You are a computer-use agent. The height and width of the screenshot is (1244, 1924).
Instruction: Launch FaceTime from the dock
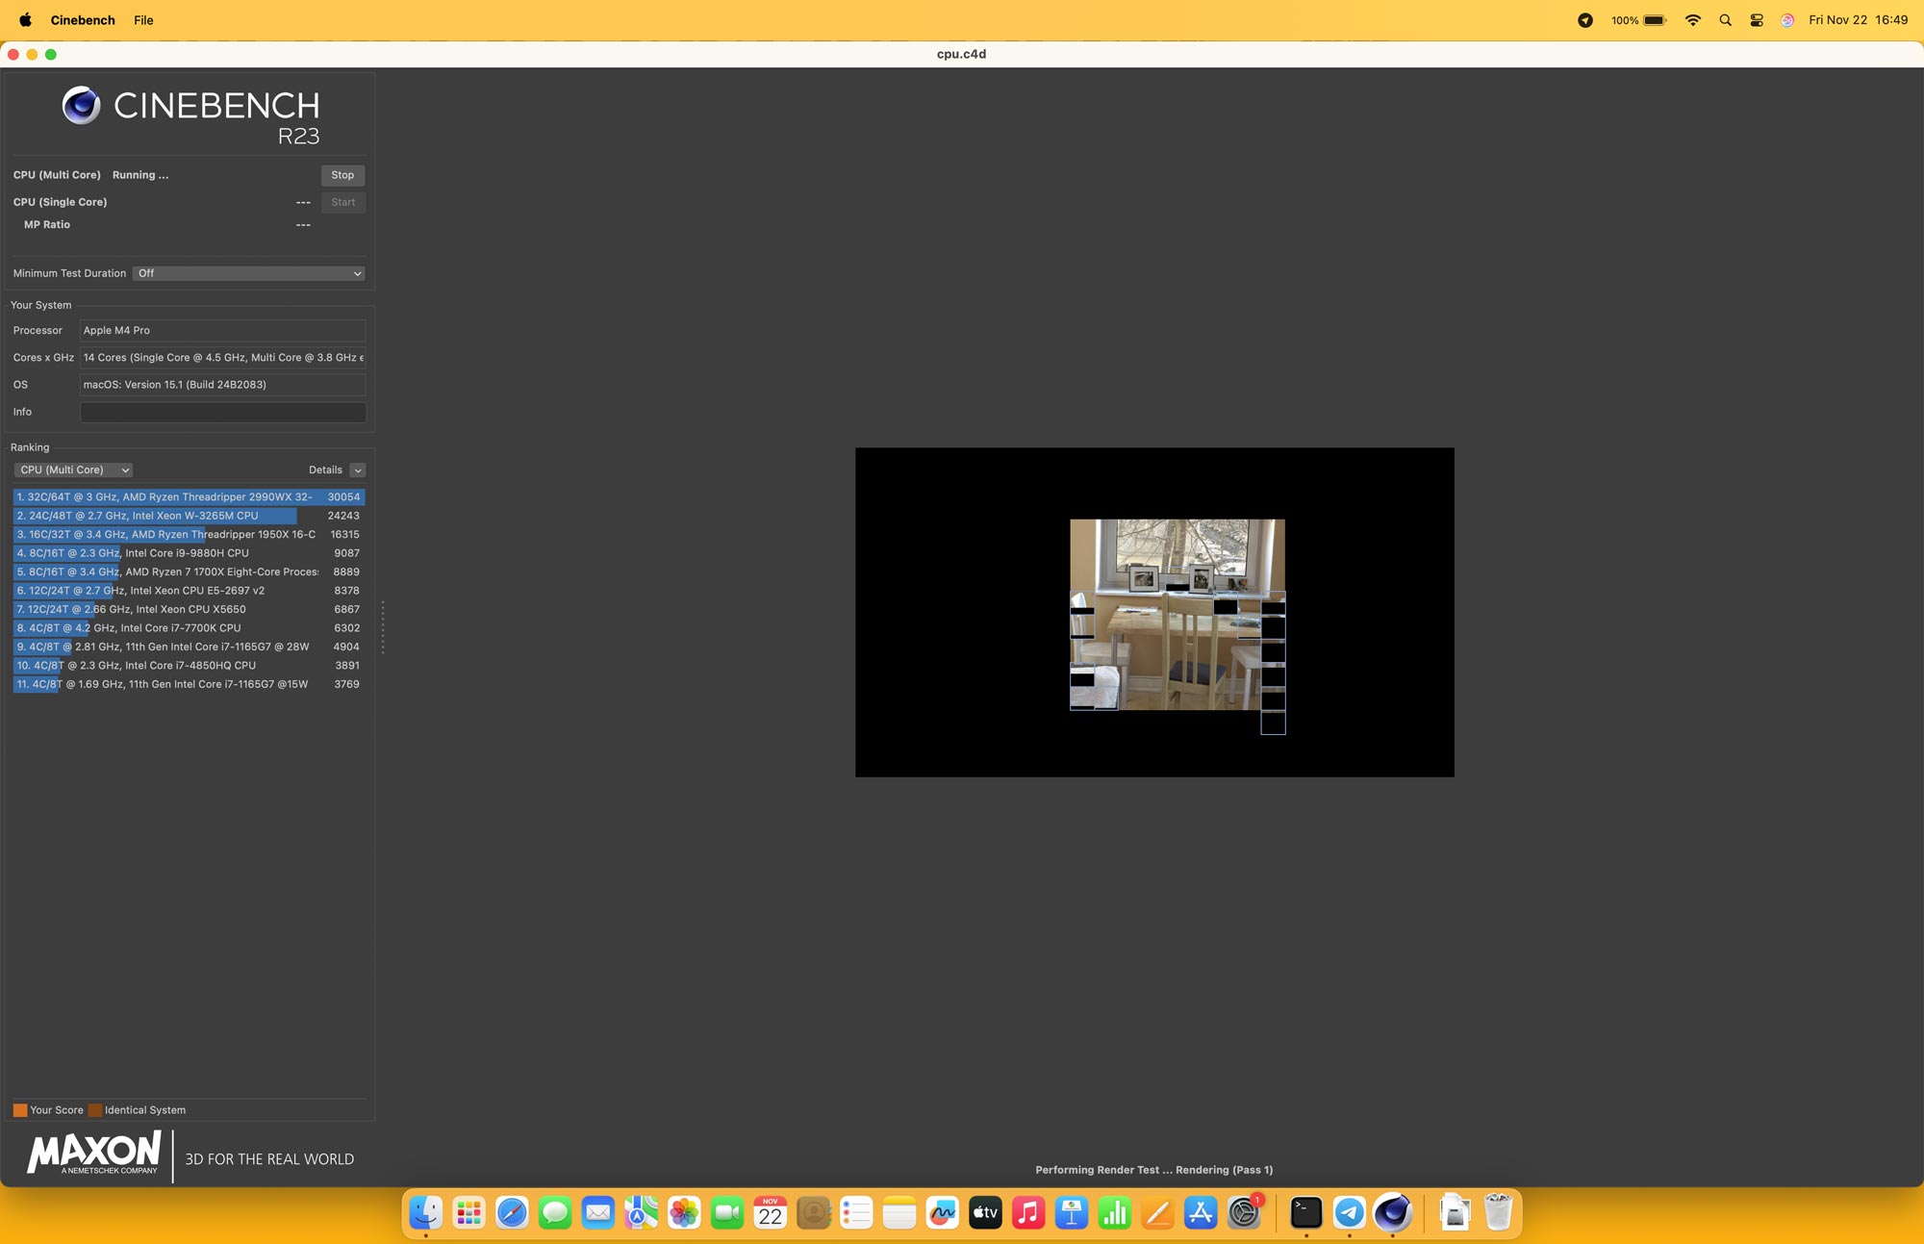point(727,1212)
